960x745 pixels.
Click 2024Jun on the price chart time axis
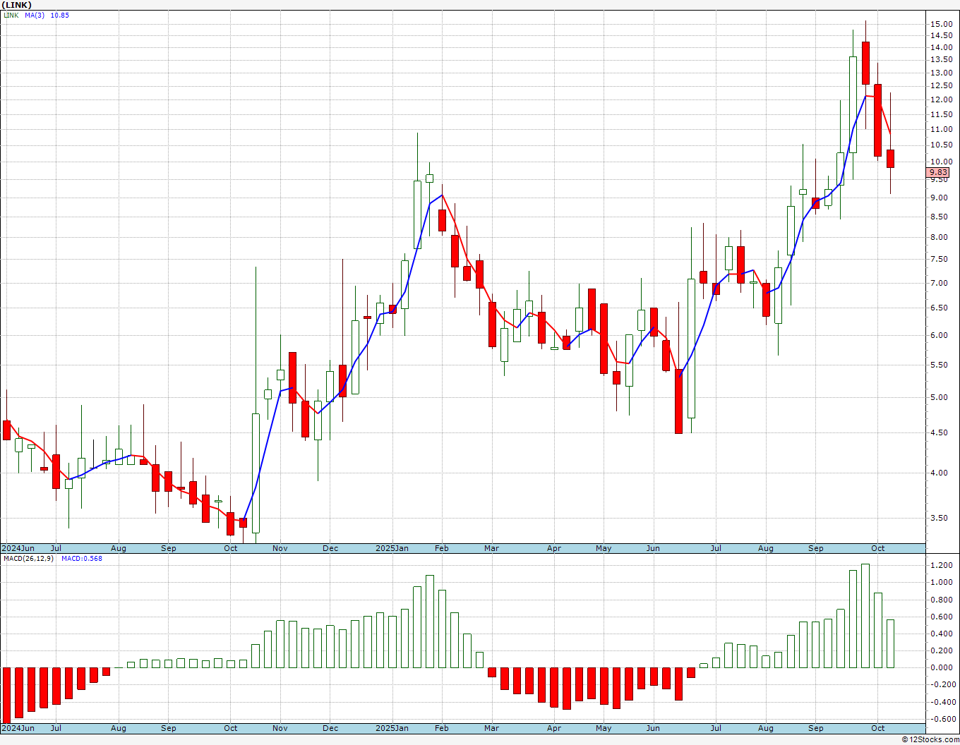(18, 548)
